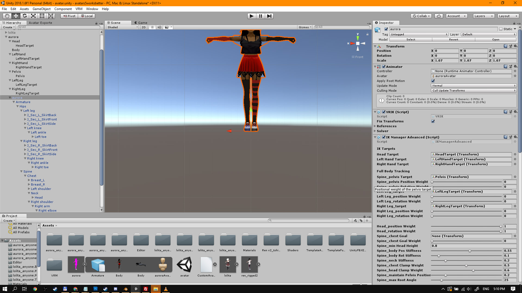This screenshot has height=293, width=522.
Task: Click the cloud services icon
Action: click(x=439, y=16)
